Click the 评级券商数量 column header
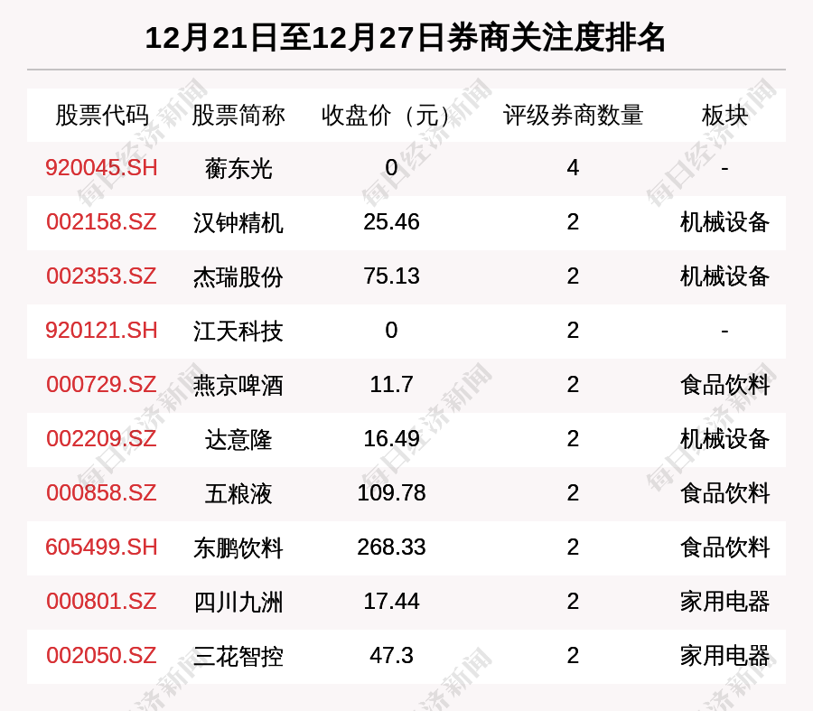 click(x=573, y=115)
